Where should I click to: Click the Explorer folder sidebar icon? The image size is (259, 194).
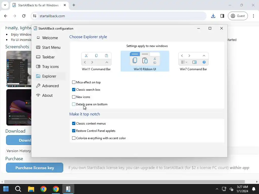(38, 76)
